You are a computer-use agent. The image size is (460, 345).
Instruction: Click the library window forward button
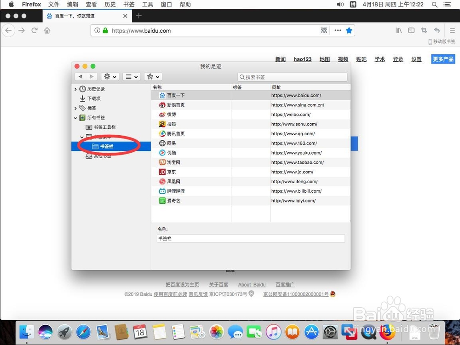click(92, 76)
